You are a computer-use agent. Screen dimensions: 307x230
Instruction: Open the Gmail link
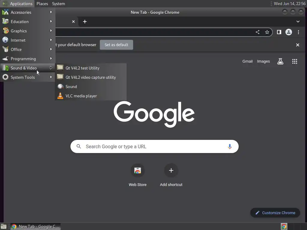247,61
